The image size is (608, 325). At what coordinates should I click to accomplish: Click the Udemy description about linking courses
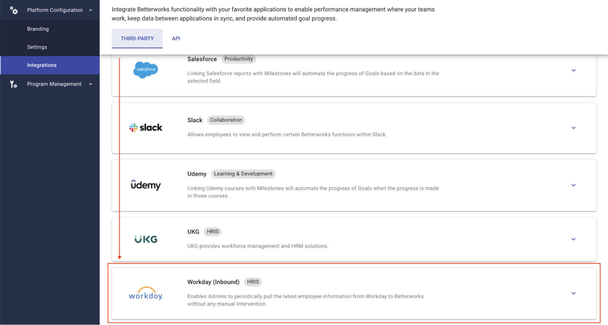point(313,192)
